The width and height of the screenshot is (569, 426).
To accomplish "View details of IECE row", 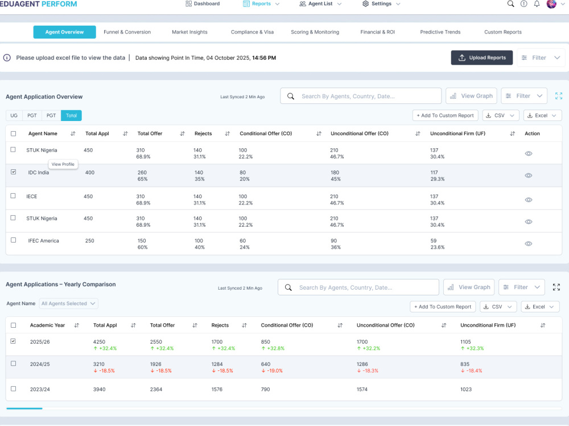I will [529, 200].
